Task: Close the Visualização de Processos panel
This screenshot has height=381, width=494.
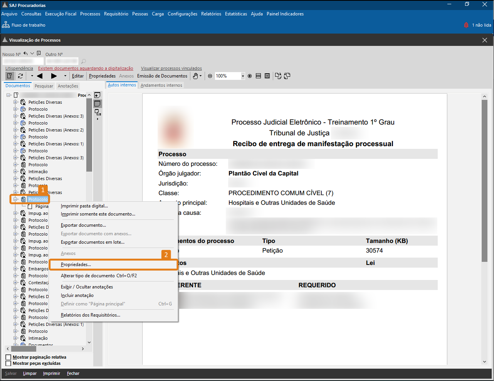Action: (x=485, y=40)
